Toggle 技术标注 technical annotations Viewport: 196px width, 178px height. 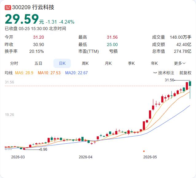166,73
